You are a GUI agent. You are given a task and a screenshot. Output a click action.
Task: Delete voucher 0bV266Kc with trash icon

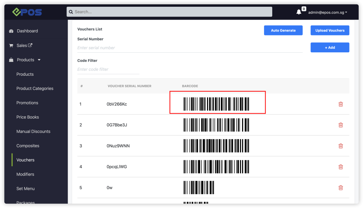pyautogui.click(x=341, y=104)
